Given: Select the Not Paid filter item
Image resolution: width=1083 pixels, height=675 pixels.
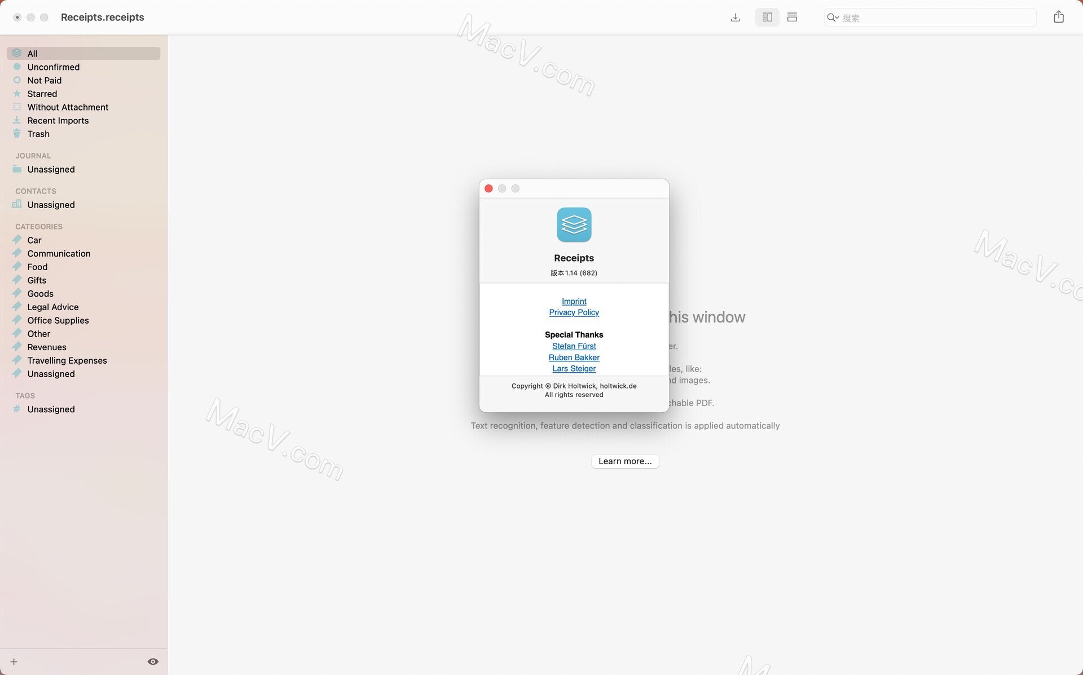Looking at the screenshot, I should click(x=43, y=80).
